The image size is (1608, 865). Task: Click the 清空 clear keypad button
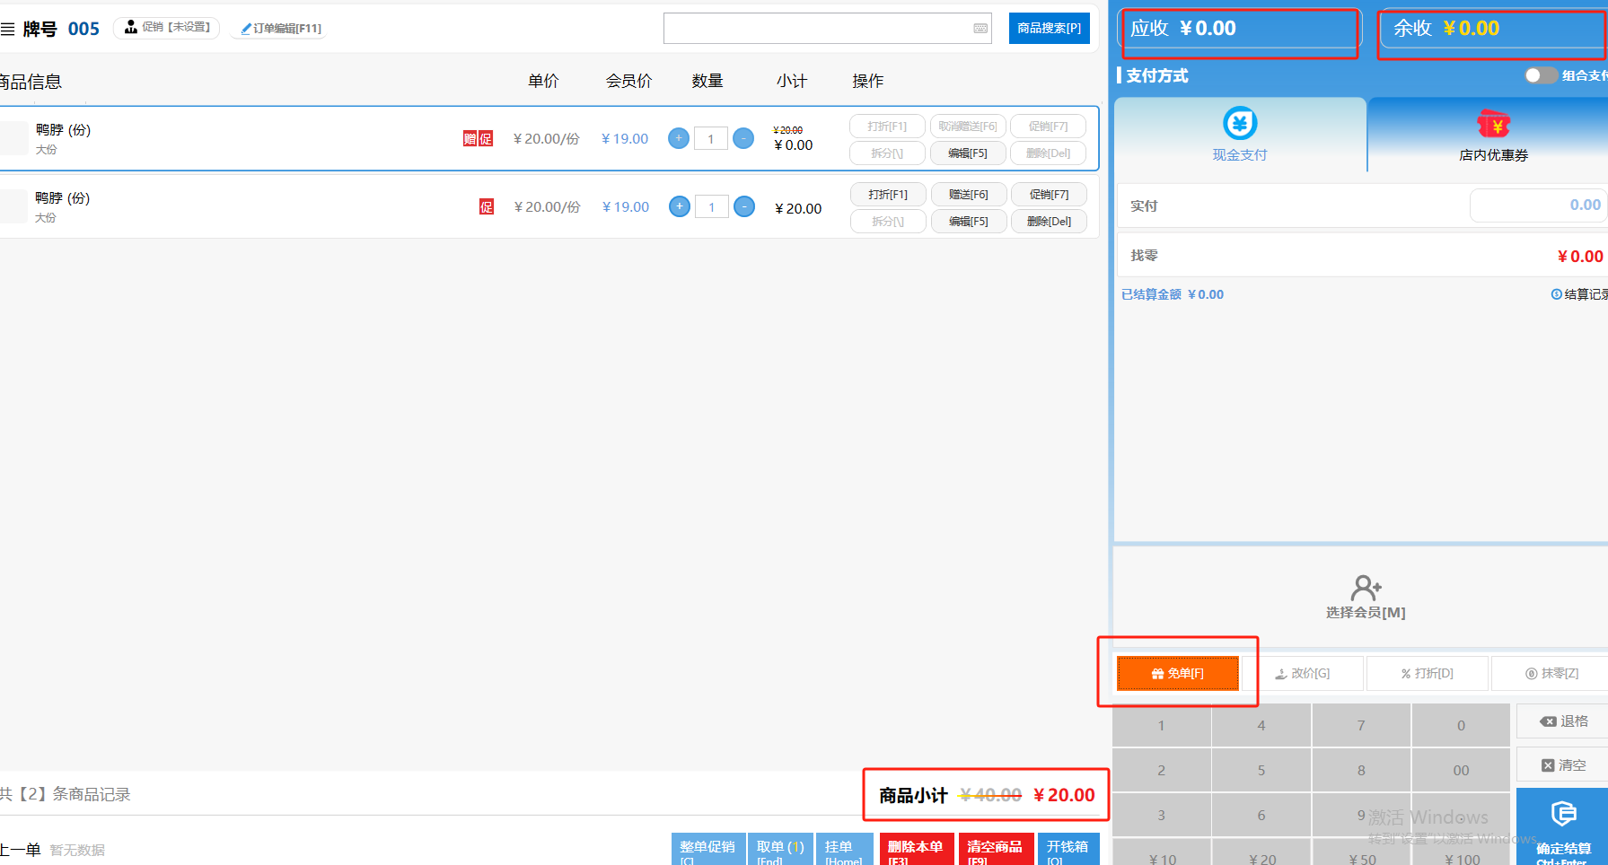coord(1563,765)
